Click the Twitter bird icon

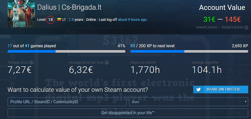point(199,90)
